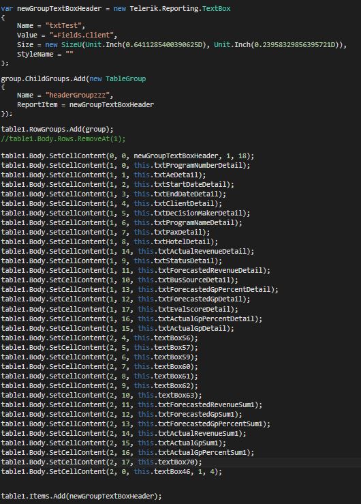The width and height of the screenshot is (361, 504).
Task: Click the "=Fields.Client" string value
Action: tap(81, 35)
